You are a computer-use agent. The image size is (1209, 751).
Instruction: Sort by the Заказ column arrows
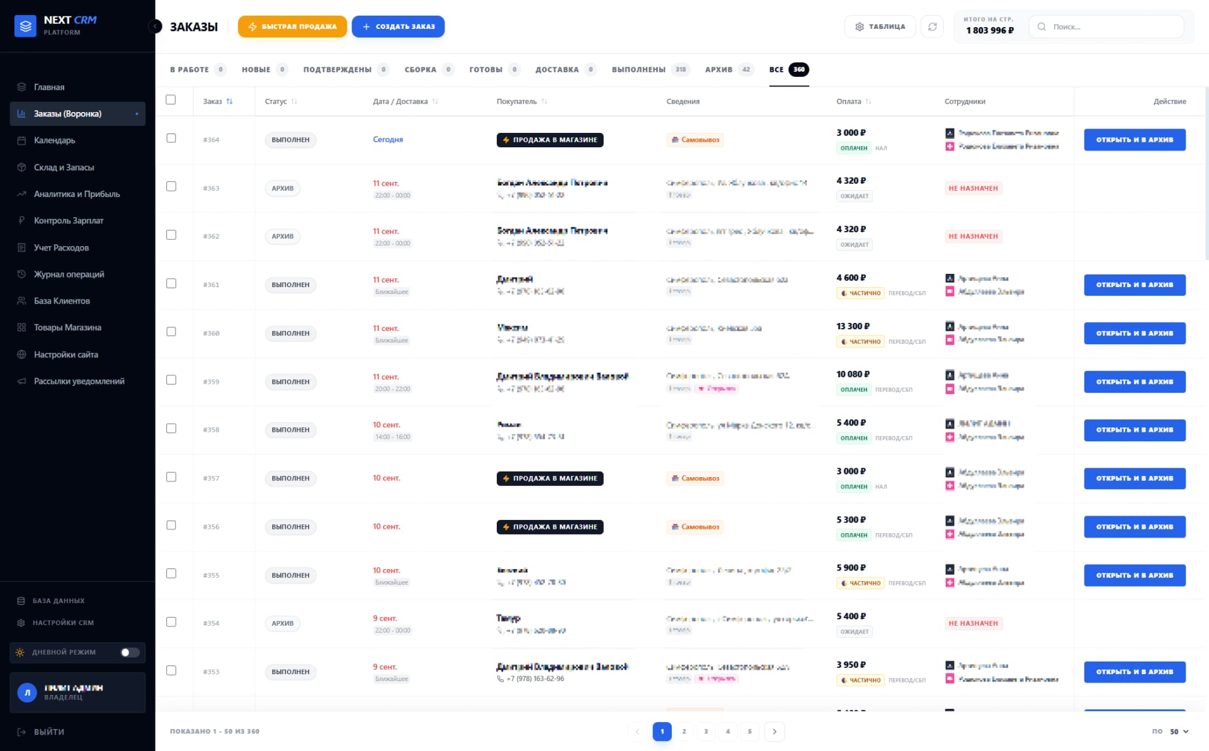point(229,101)
